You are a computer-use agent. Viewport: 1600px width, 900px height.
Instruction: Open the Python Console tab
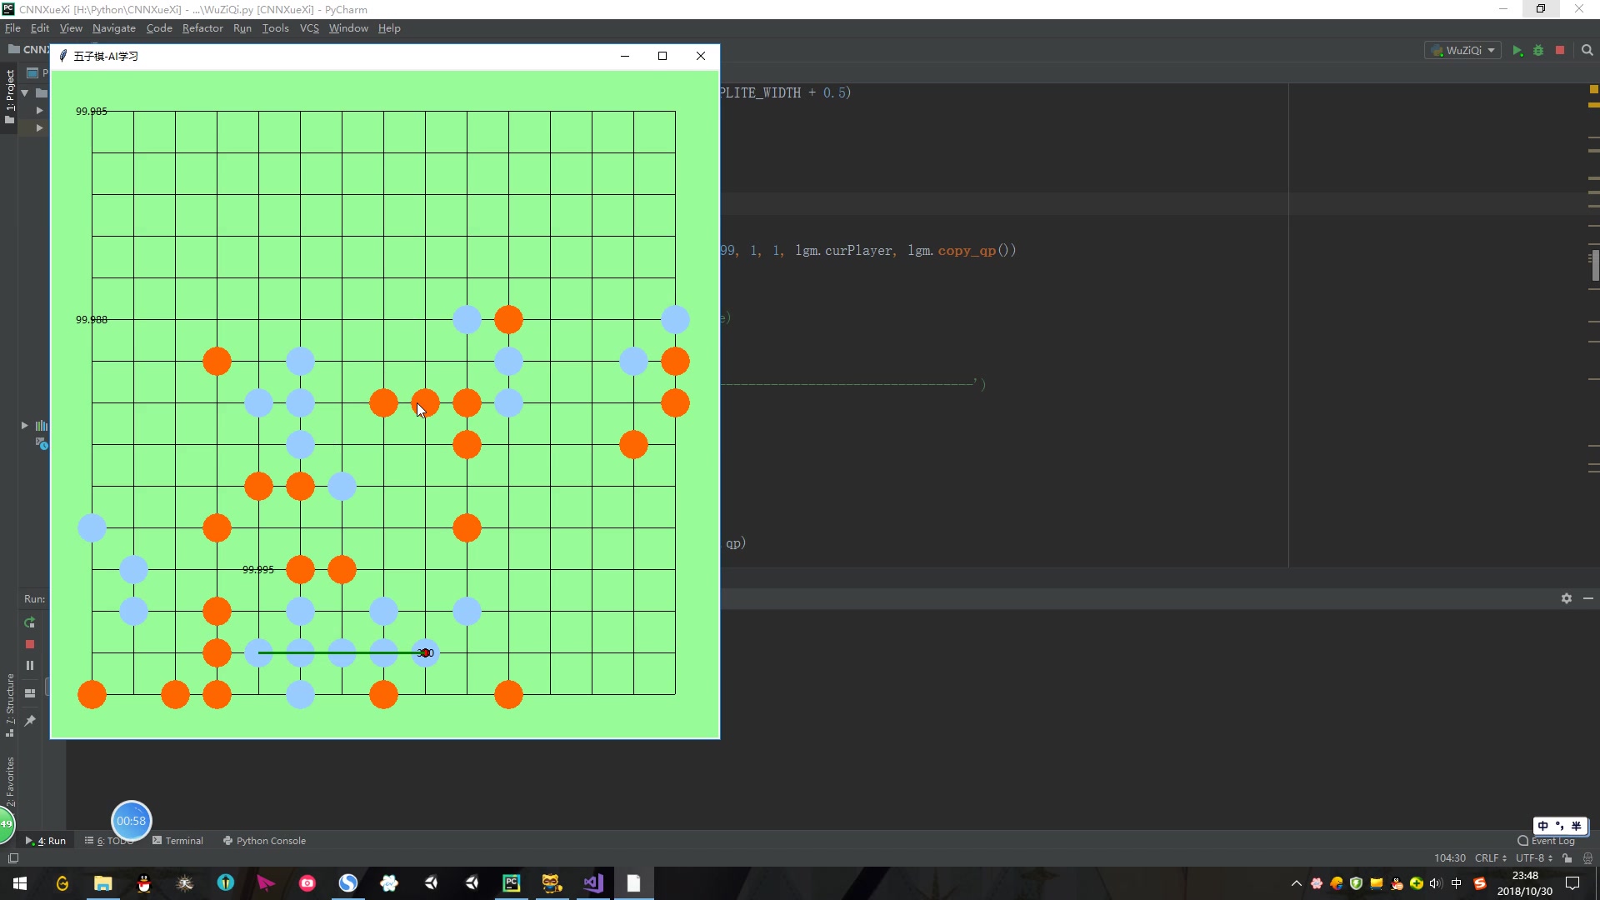pos(264,840)
